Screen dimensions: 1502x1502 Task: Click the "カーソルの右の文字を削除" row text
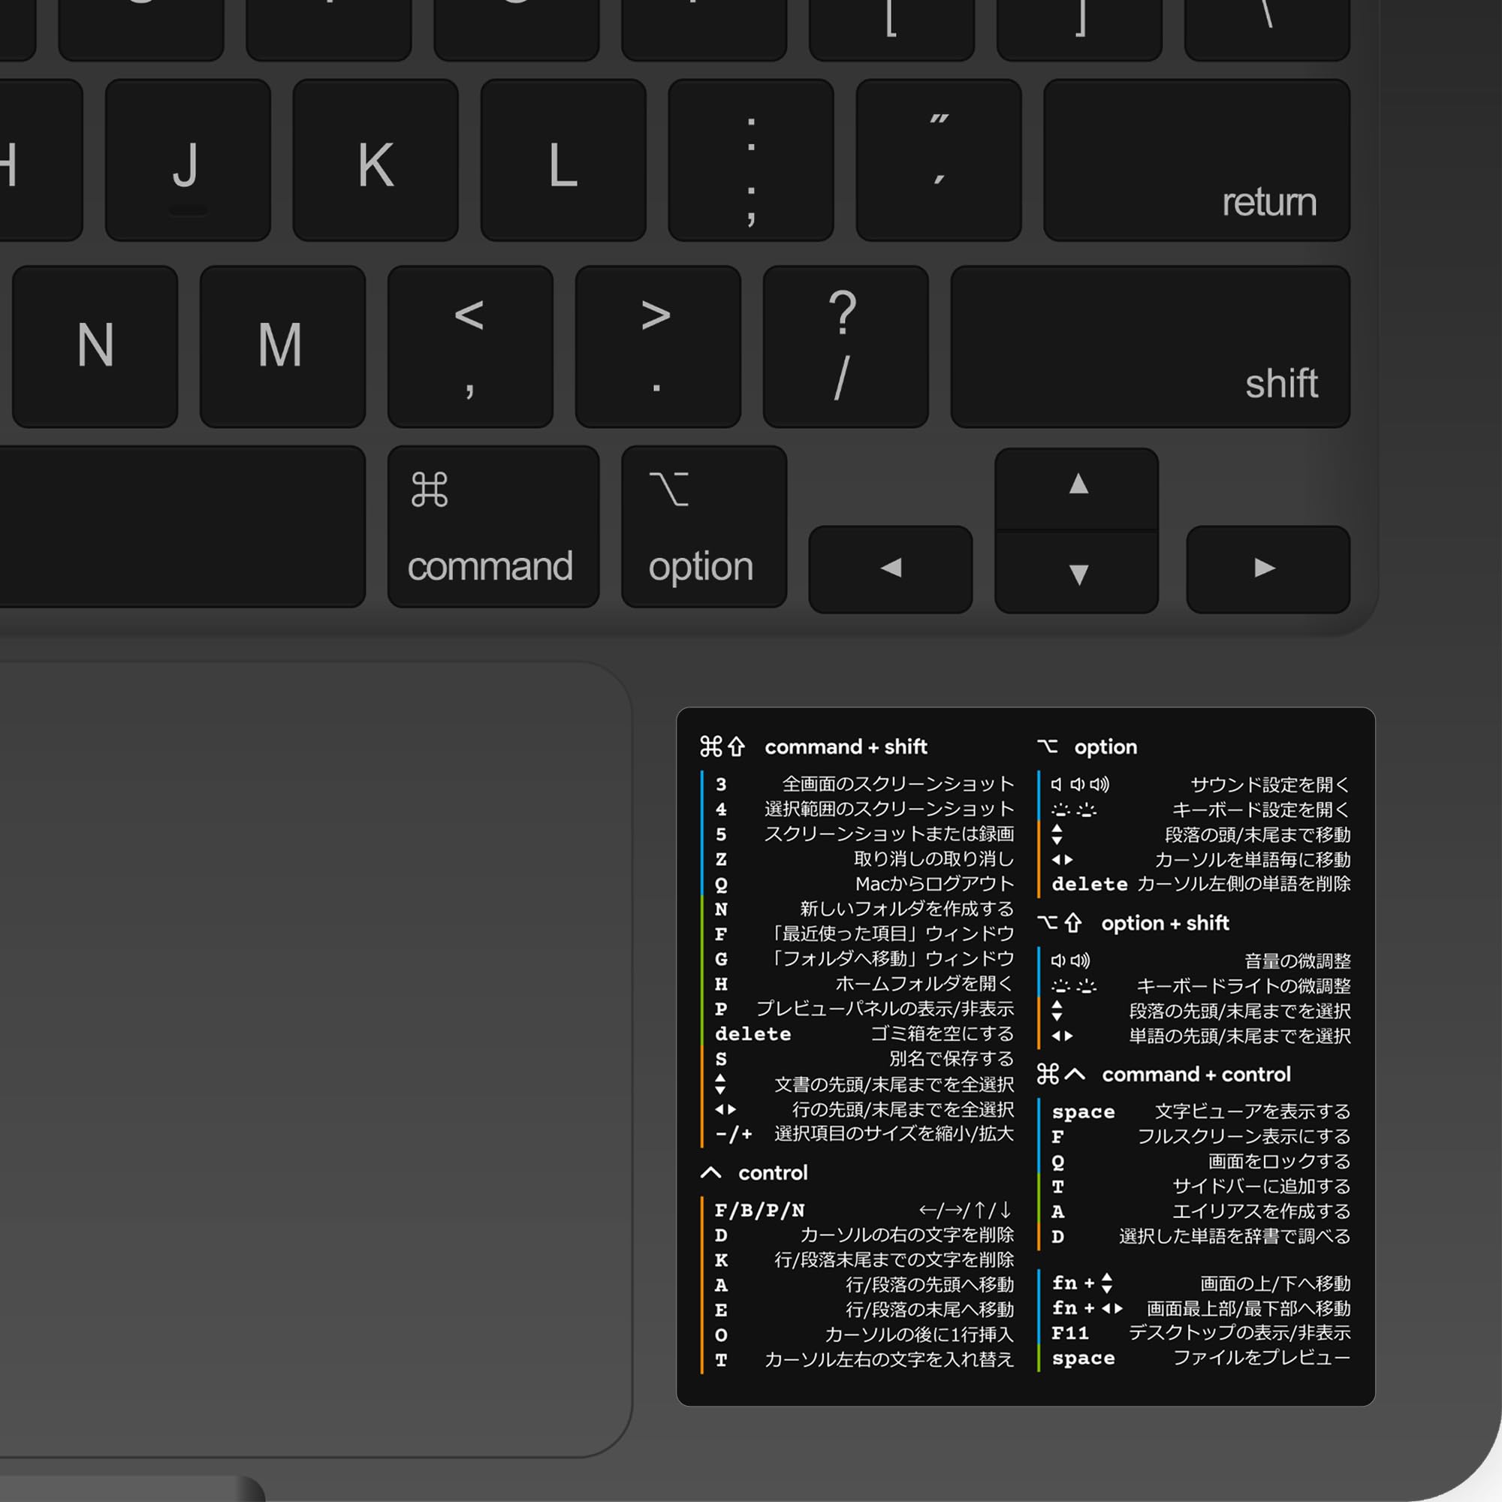click(x=907, y=1235)
